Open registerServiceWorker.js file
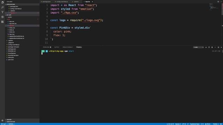223x125 pixels. point(16,36)
